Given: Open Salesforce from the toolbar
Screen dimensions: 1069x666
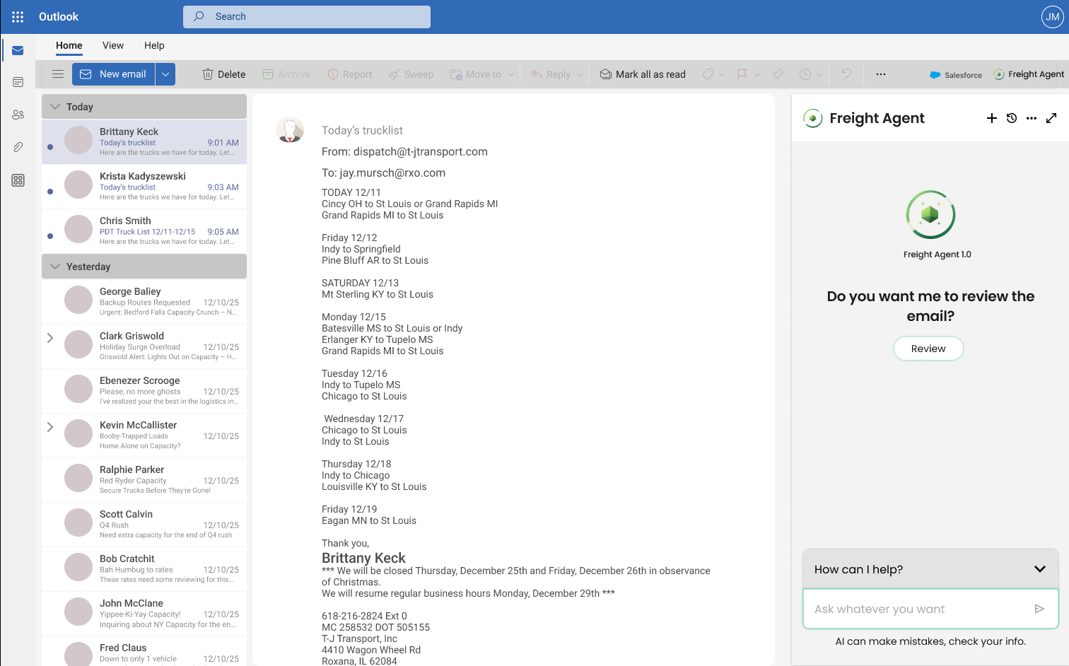Looking at the screenshot, I should (956, 74).
